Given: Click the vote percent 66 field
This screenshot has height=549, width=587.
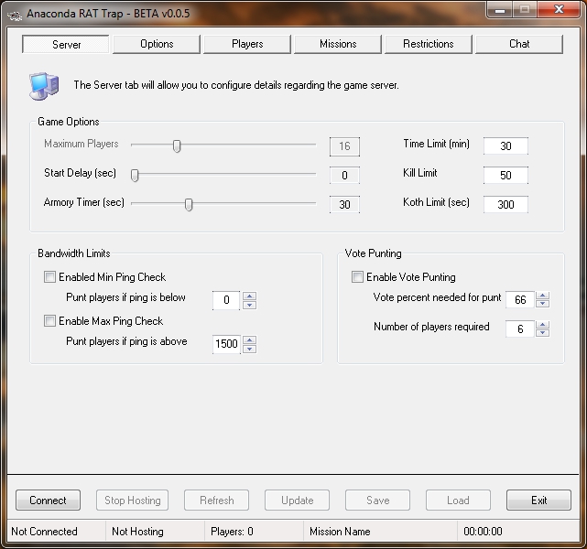Looking at the screenshot, I should click(x=520, y=299).
